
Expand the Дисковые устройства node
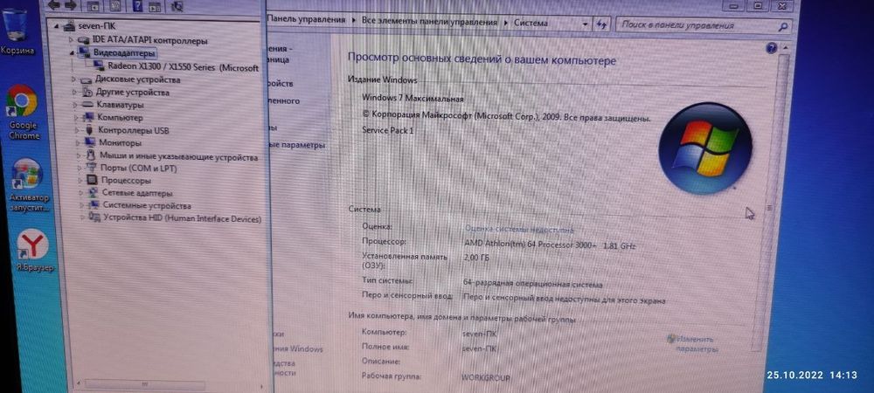coord(74,79)
